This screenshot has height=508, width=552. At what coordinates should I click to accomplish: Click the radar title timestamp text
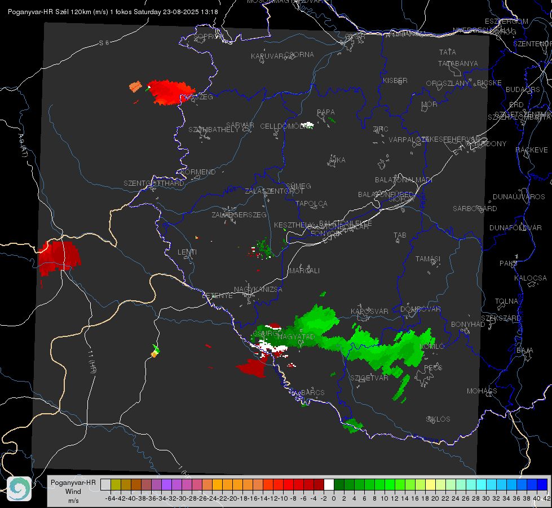(x=113, y=12)
